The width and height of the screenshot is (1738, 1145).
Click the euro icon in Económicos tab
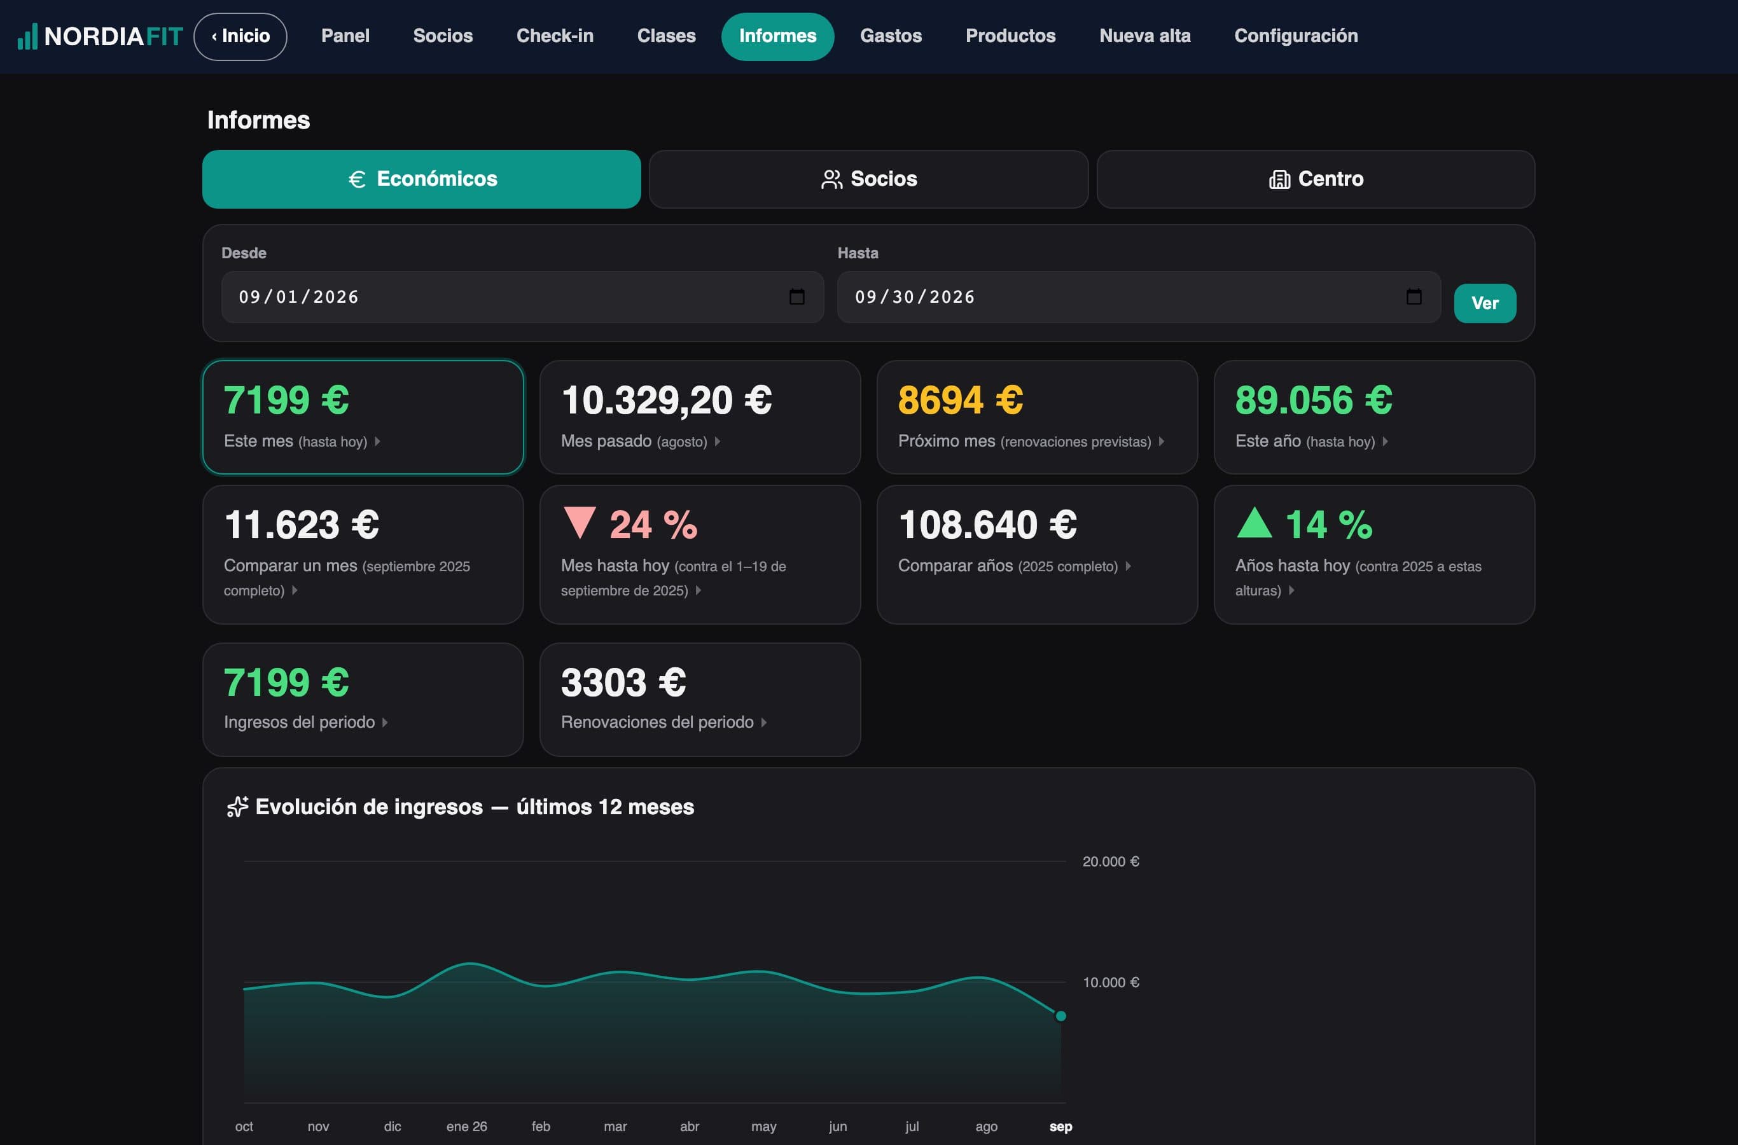click(x=357, y=179)
